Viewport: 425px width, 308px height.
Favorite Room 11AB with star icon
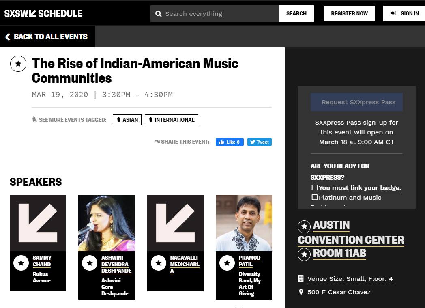[304, 254]
